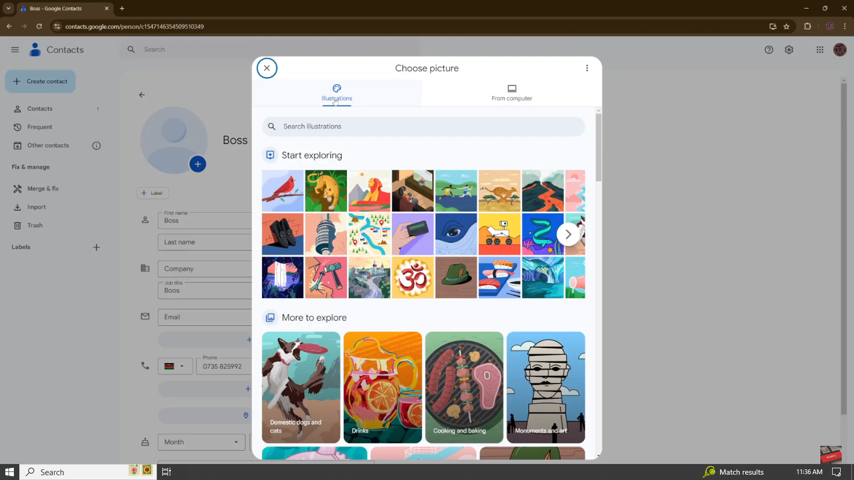Click the Create contact button
The image size is (854, 480).
point(41,82)
